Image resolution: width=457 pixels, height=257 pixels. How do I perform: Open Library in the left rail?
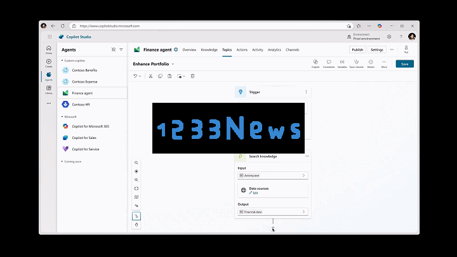[49, 89]
